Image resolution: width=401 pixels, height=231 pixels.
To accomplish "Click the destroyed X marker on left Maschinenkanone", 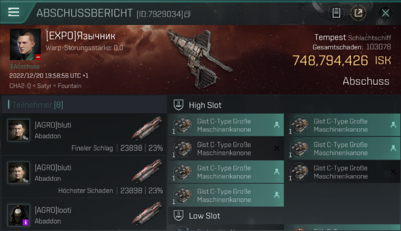I will coord(277,148).
